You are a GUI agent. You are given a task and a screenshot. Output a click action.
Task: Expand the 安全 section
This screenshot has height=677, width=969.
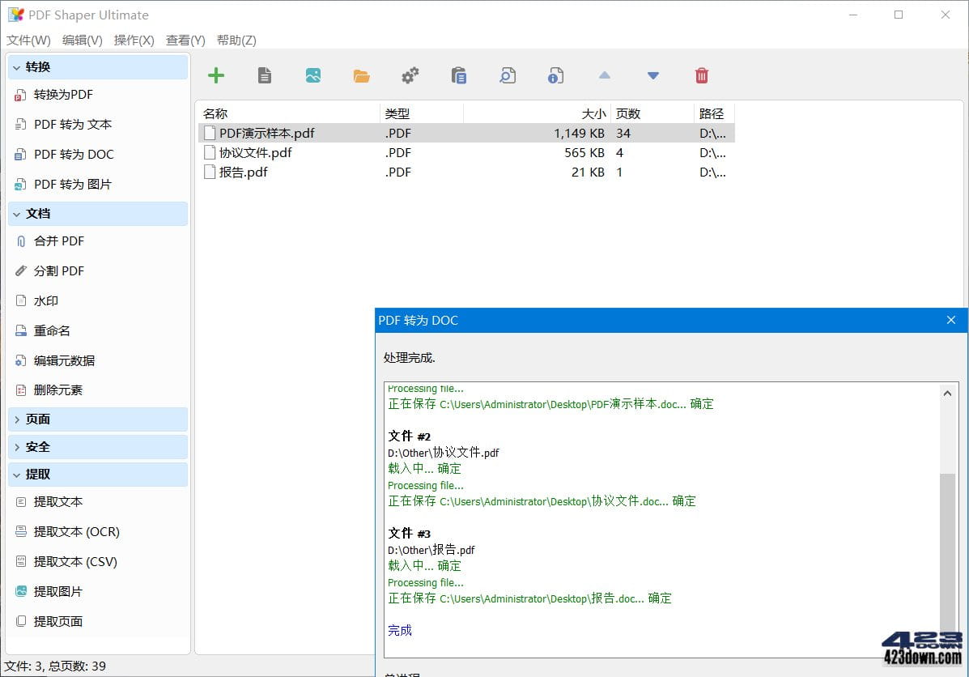tap(98, 446)
